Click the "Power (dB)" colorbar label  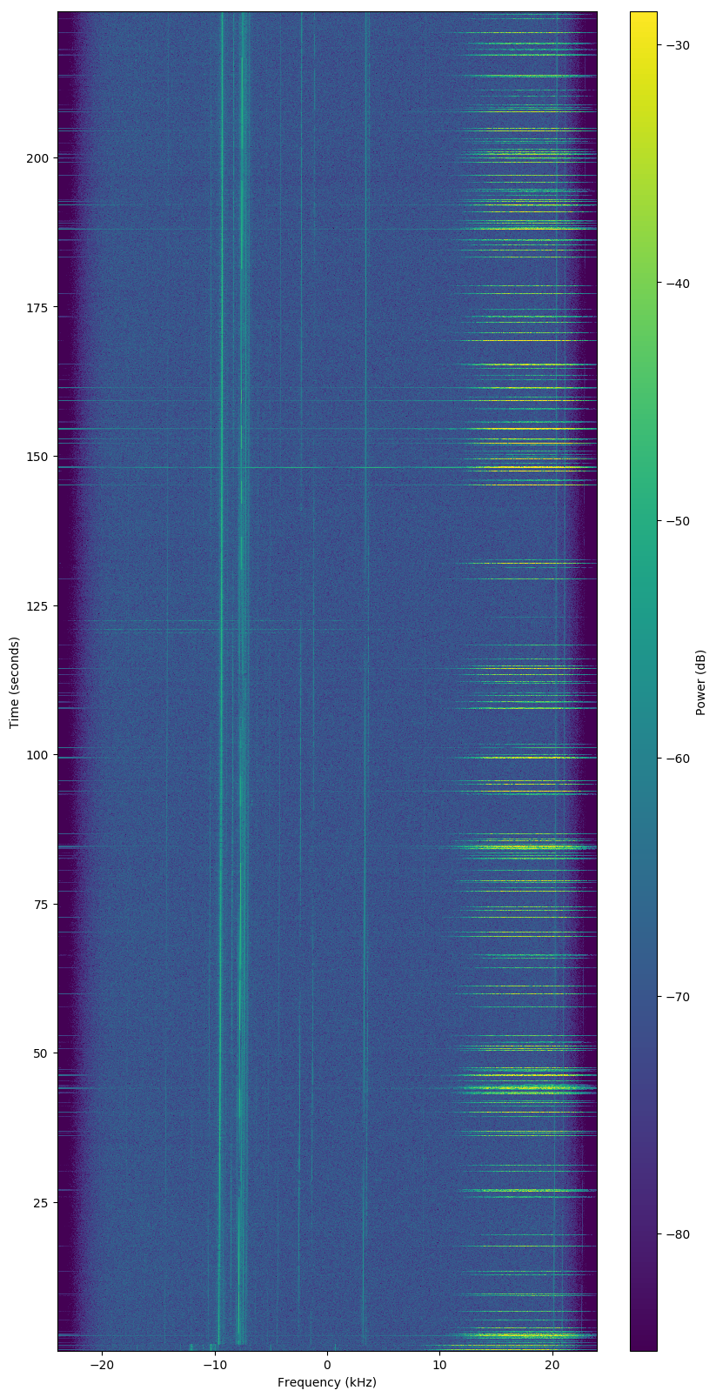pos(701,682)
